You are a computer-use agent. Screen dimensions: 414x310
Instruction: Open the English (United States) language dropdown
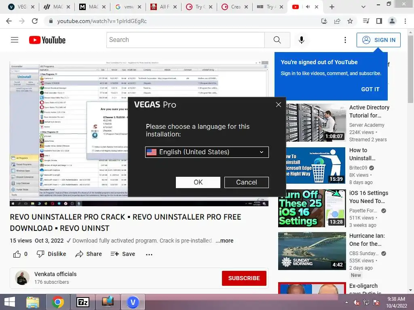pos(207,152)
